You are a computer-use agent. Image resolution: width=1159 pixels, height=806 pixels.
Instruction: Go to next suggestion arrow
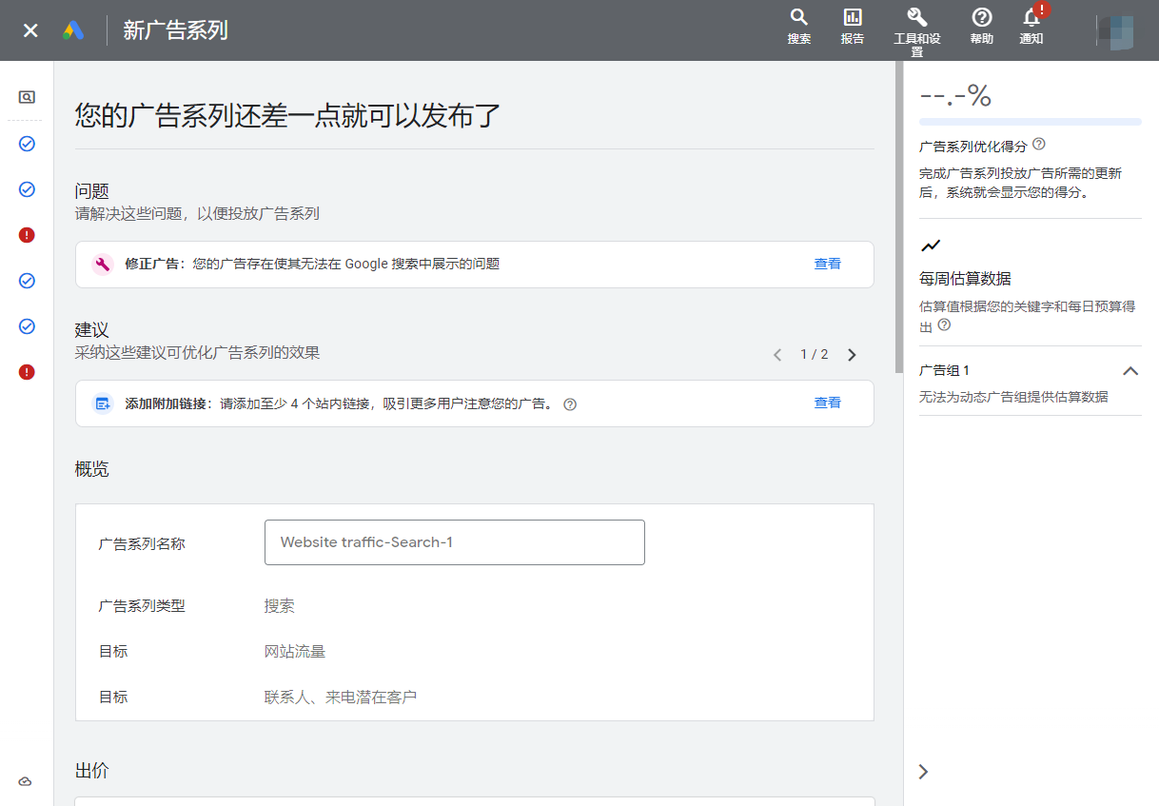852,355
